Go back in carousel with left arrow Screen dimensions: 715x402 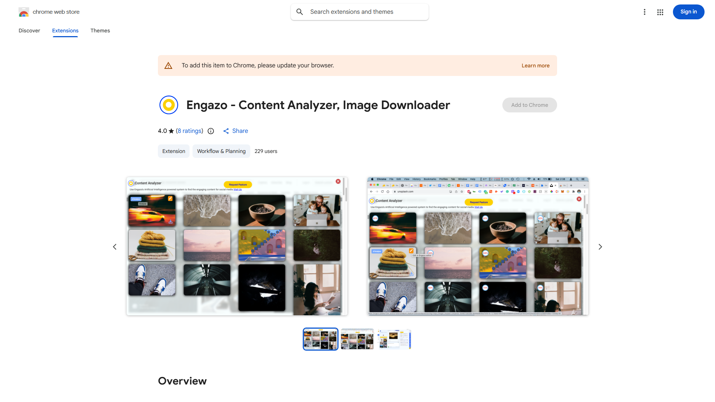pos(114,246)
